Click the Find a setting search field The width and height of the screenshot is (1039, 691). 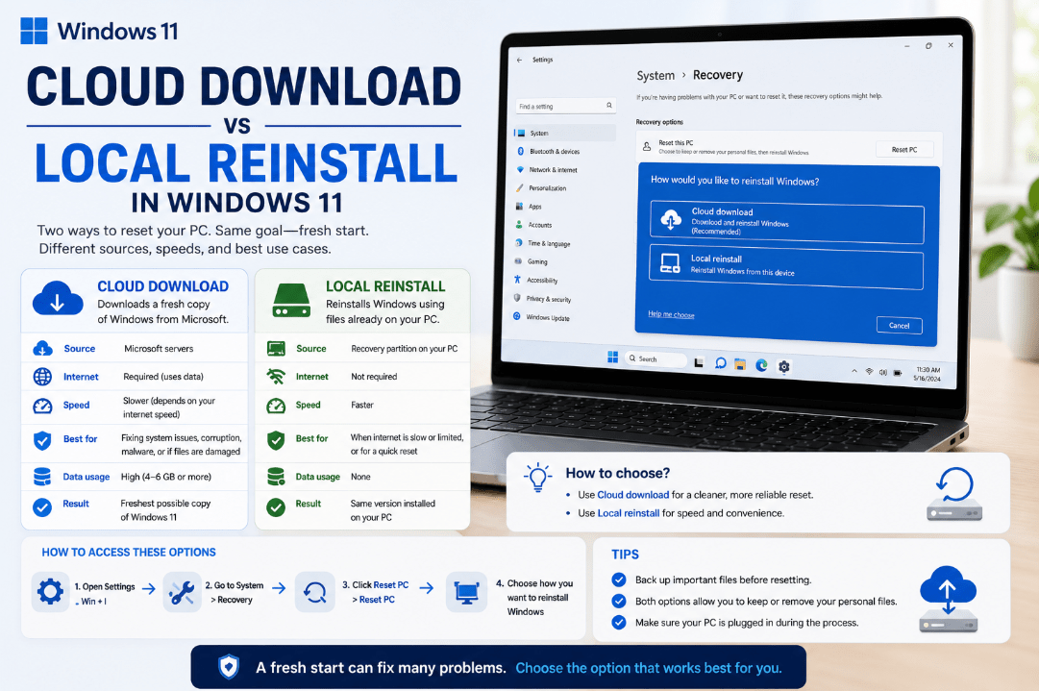(566, 106)
